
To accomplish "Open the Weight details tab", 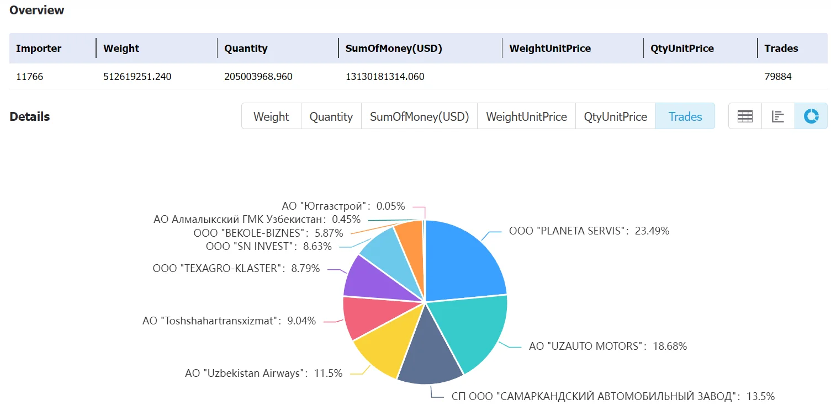I will 271,116.
